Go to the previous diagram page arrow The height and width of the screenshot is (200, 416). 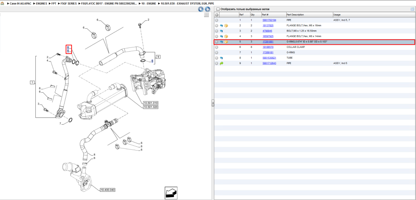201,9
